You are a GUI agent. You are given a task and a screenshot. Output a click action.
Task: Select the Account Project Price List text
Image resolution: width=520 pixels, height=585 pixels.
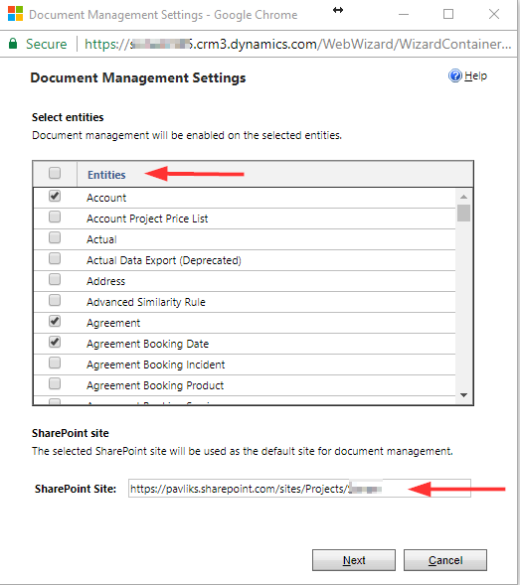[147, 219]
